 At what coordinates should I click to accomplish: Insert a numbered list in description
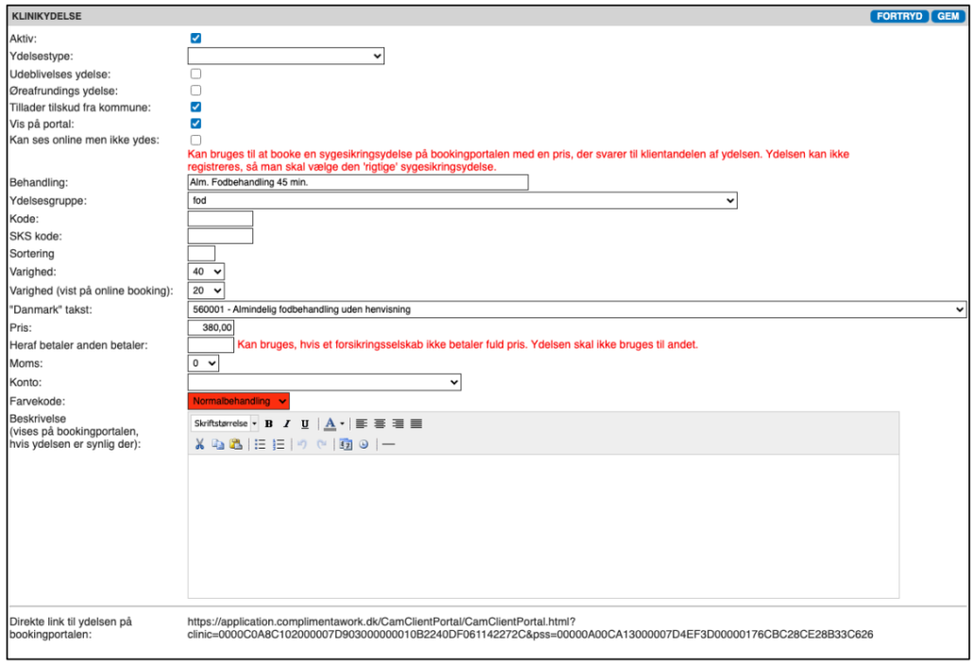[x=278, y=444]
